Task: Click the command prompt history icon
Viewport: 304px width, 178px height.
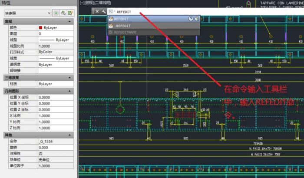Action: (111, 12)
